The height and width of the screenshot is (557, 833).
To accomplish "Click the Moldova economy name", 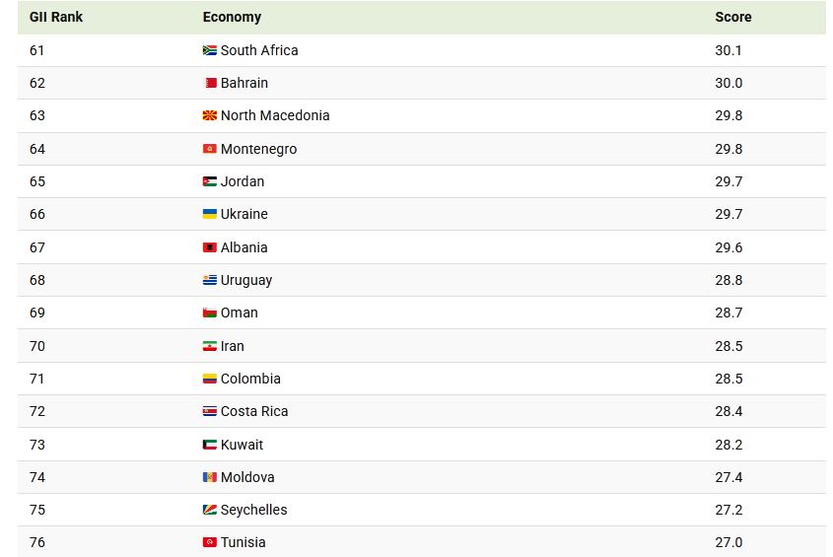I will 247,477.
